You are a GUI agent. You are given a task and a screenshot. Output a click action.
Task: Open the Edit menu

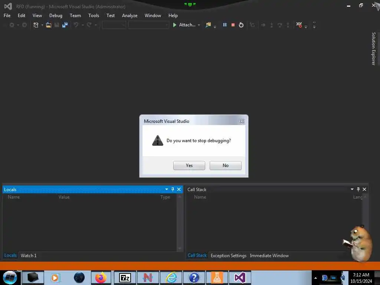coord(21,16)
